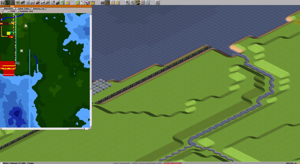Click the Map window back arrow

click(x=8, y=6)
